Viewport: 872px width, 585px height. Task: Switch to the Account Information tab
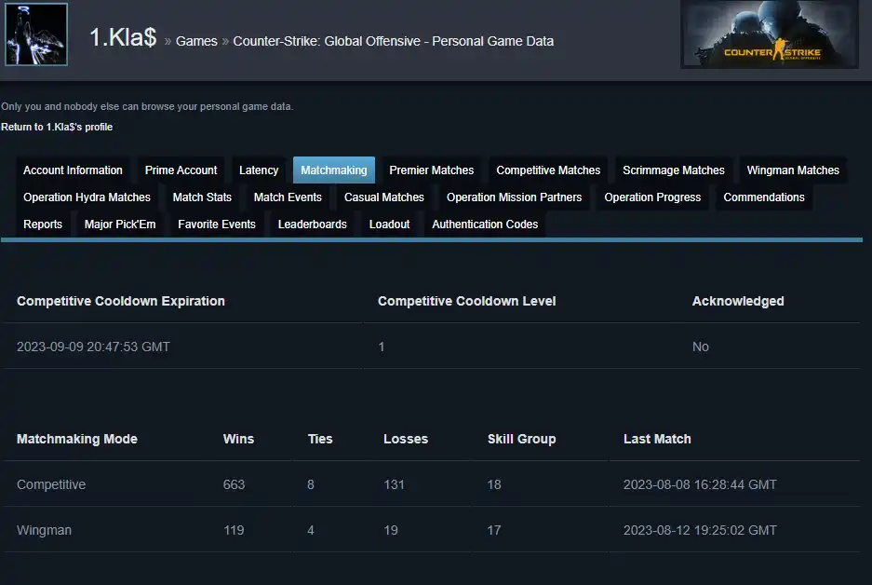click(x=73, y=170)
